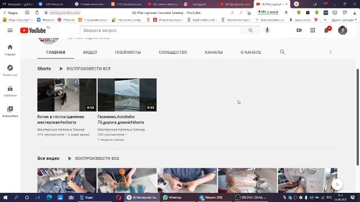
Task: Open the Shorts section heading
Action: (x=44, y=68)
